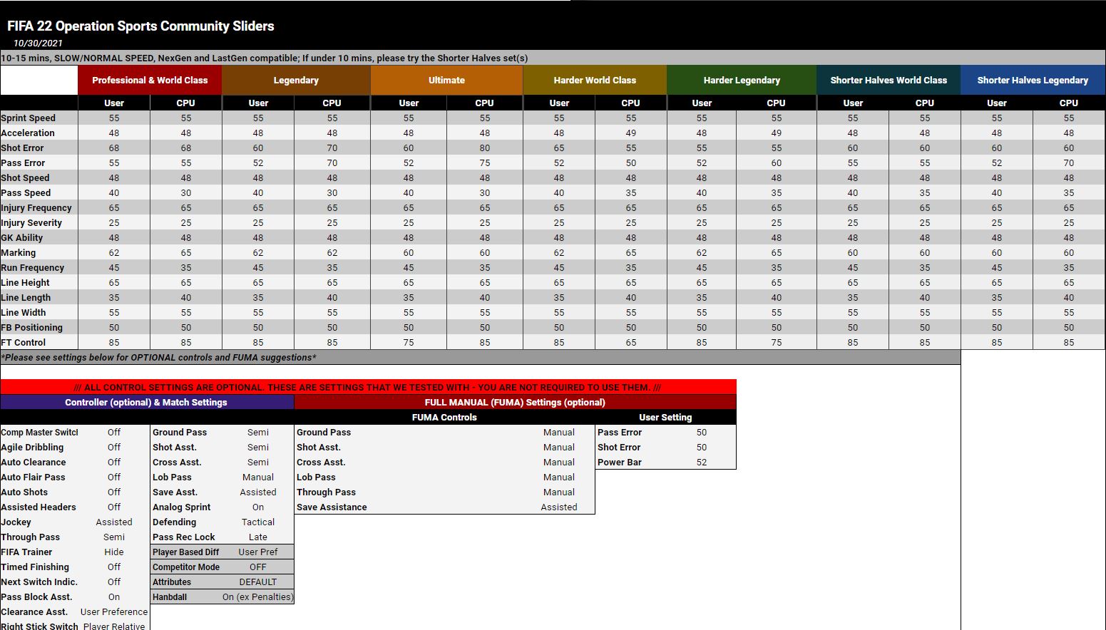Select the 'FB Positioning' row label
1106x630 pixels.
click(32, 328)
